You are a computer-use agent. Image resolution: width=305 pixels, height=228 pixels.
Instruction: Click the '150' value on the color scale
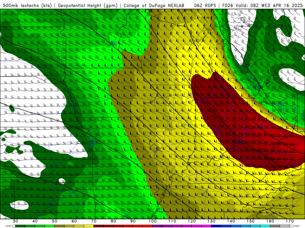[x=251, y=221]
